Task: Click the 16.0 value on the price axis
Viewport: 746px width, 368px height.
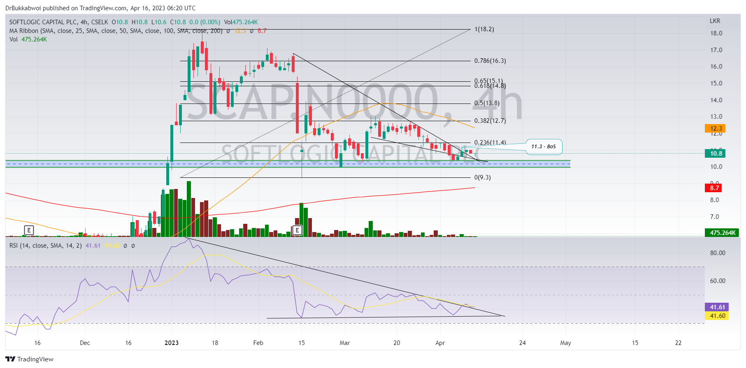Action: click(716, 67)
